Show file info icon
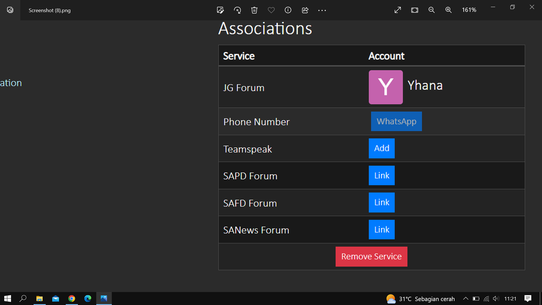Viewport: 542px width, 305px height. (x=288, y=10)
